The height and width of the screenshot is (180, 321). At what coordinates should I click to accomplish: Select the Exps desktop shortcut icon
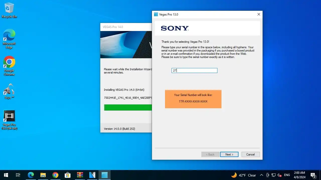pos(9,91)
